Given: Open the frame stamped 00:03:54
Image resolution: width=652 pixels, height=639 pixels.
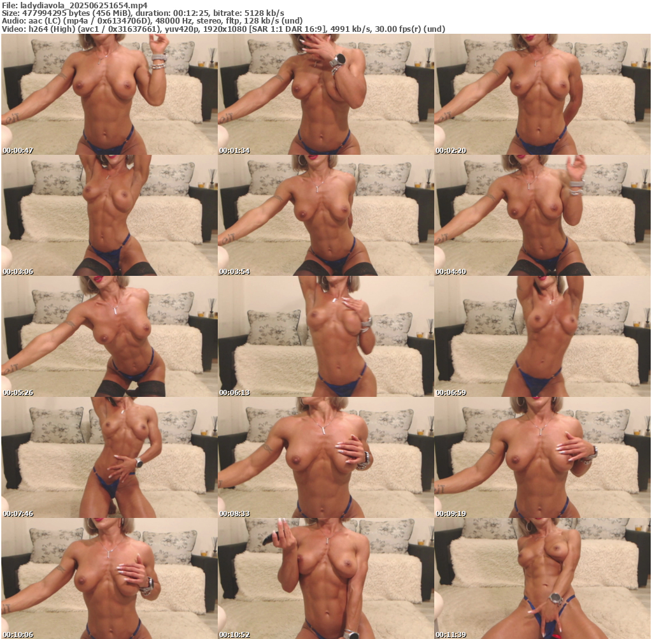Looking at the screenshot, I should pos(325,215).
